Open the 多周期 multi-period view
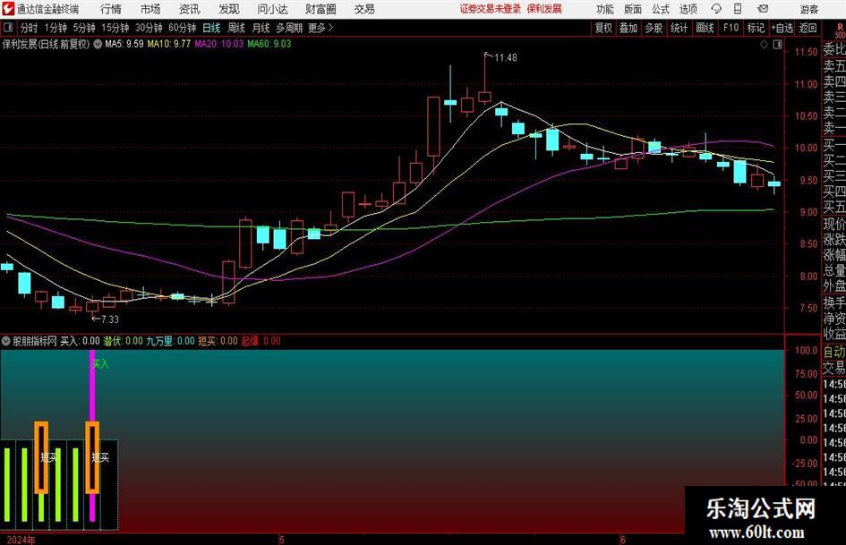846x545 pixels. coord(289,28)
